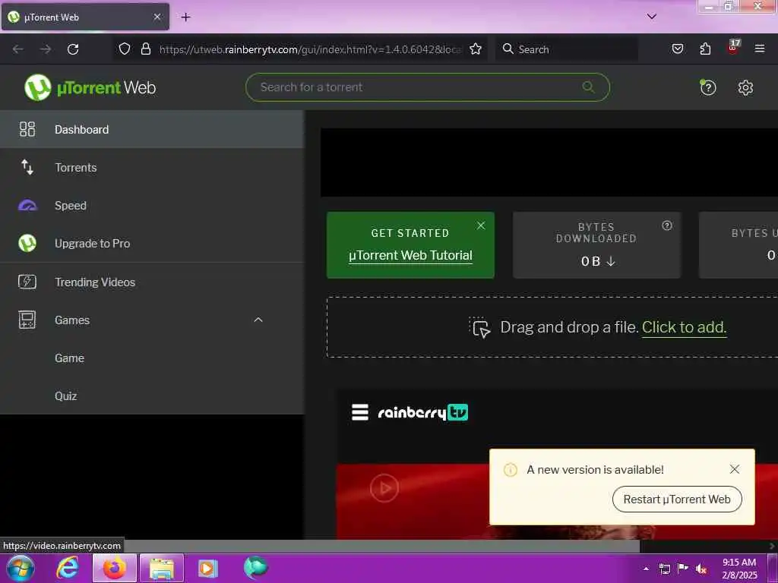This screenshot has height=583, width=778.
Task: Reload the page in Firefox
Action: [73, 49]
